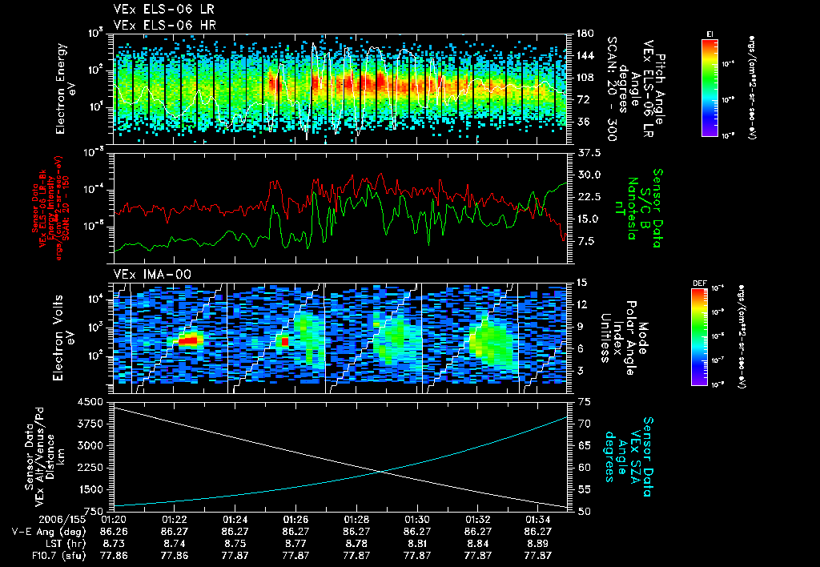The image size is (820, 567).
Task: Click the 01:20 time tick label
Action: [114, 520]
